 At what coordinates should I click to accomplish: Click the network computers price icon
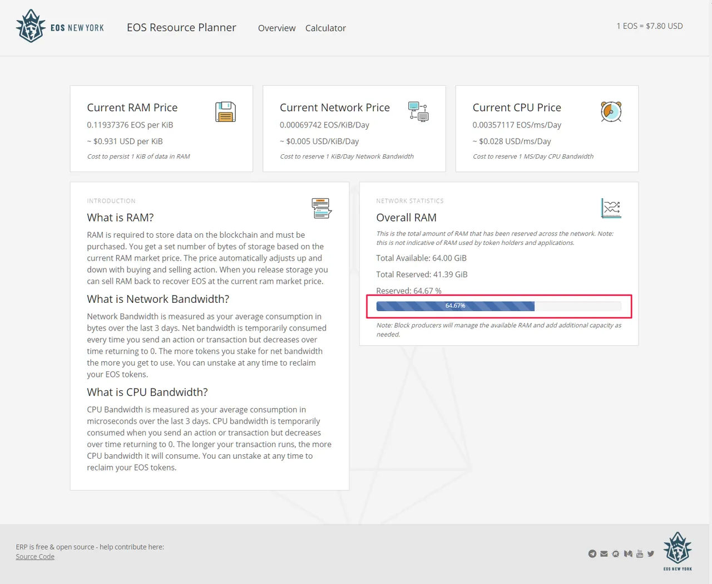pyautogui.click(x=418, y=112)
